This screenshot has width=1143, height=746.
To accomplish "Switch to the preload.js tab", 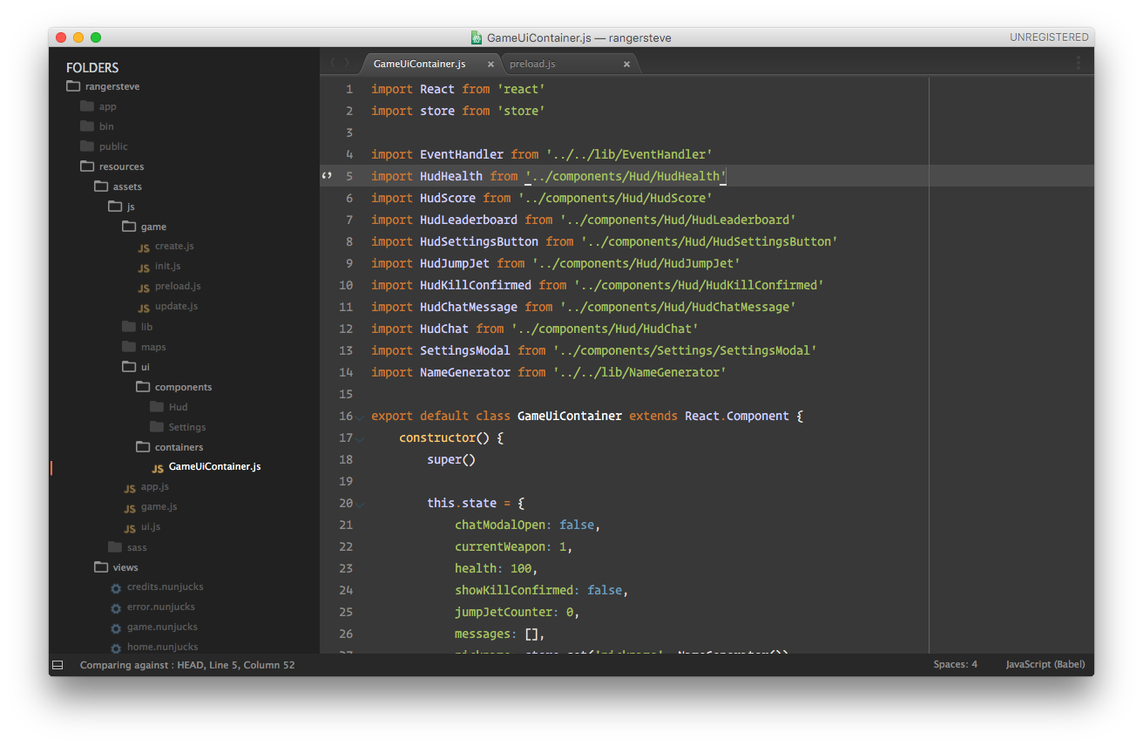I will click(x=532, y=64).
